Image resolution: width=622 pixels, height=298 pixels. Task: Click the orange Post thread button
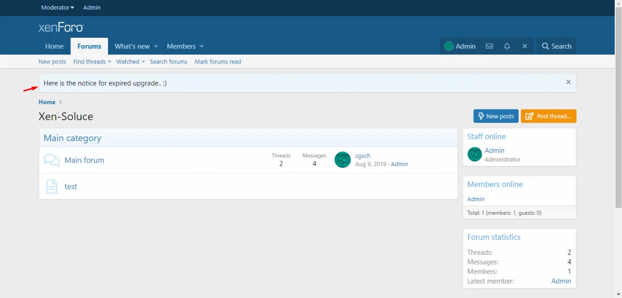(x=549, y=116)
